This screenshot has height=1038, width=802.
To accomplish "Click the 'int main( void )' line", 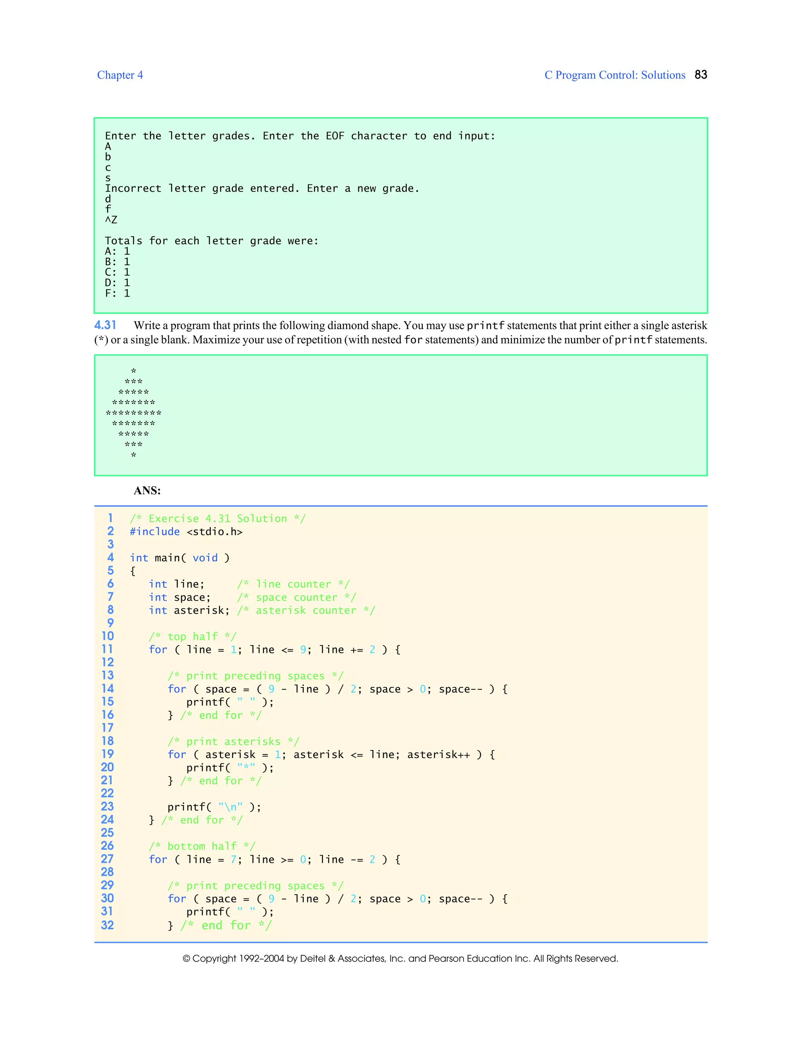I will coord(180,557).
